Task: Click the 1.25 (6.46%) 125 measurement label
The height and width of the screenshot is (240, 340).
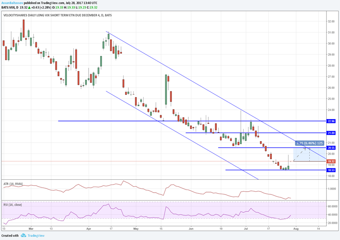Action: click(309, 143)
